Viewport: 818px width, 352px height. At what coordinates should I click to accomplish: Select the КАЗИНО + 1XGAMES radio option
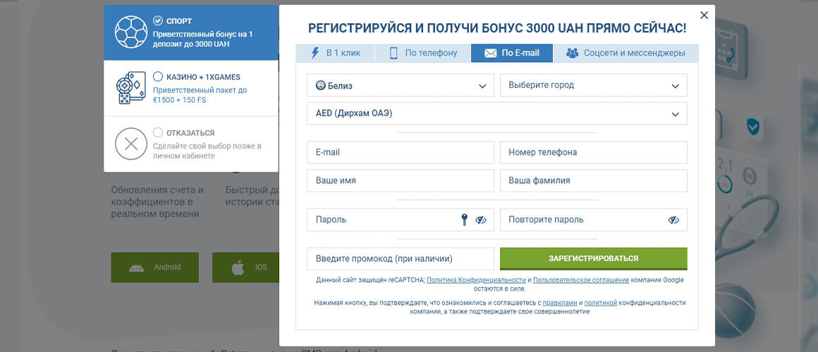pyautogui.click(x=157, y=77)
